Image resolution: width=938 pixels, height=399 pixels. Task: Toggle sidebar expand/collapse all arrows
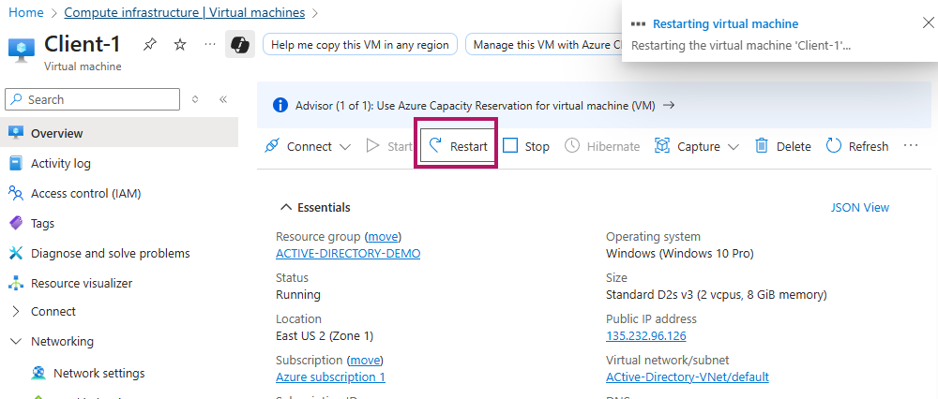click(195, 99)
